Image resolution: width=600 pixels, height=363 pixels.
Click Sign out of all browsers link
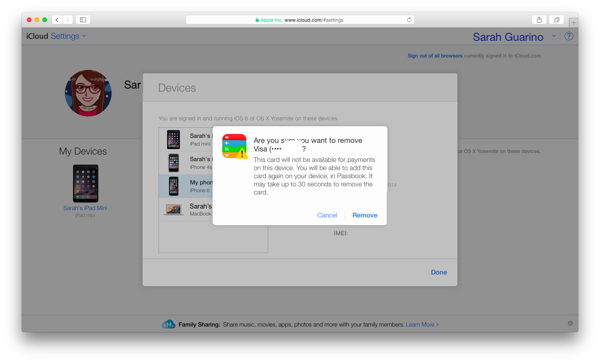click(434, 56)
